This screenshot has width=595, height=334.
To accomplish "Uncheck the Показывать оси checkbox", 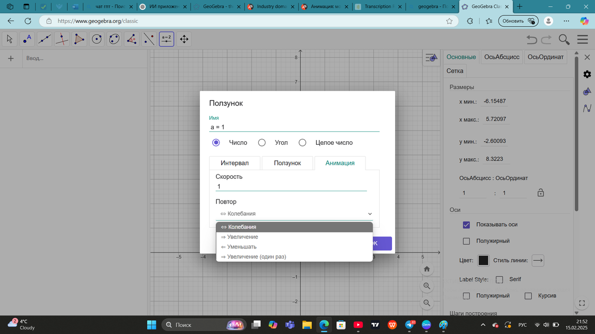I will (466, 225).
